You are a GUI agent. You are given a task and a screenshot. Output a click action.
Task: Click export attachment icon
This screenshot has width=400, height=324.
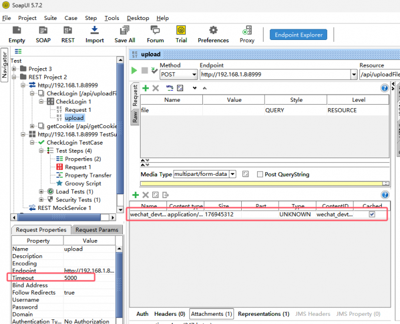point(165,195)
